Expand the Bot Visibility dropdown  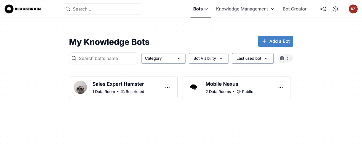coord(209,58)
